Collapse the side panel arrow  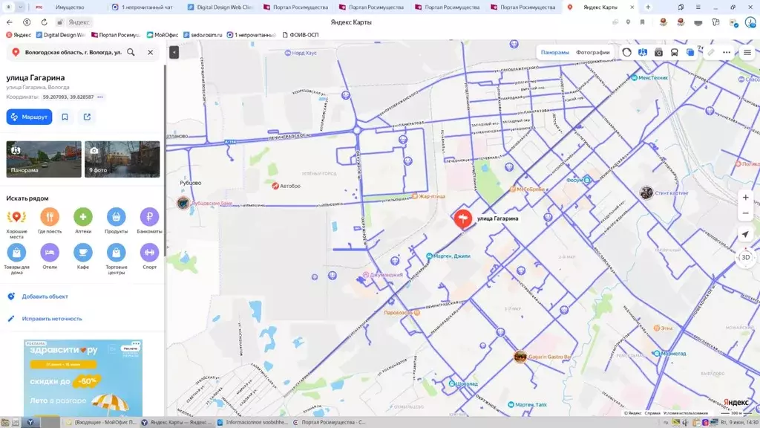[174, 52]
